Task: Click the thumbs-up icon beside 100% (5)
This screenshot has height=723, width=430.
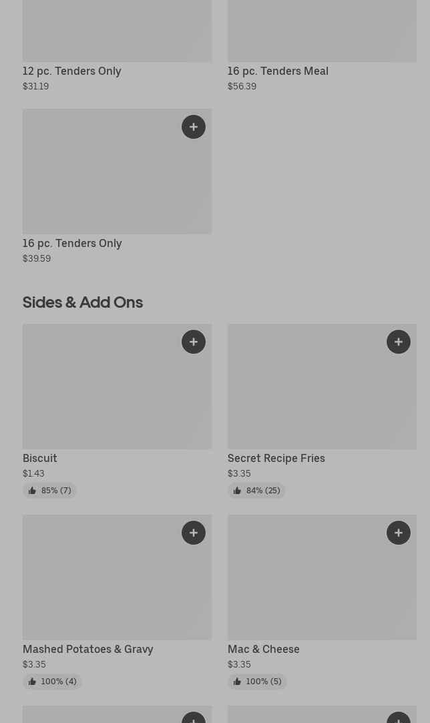Action: tap(237, 682)
